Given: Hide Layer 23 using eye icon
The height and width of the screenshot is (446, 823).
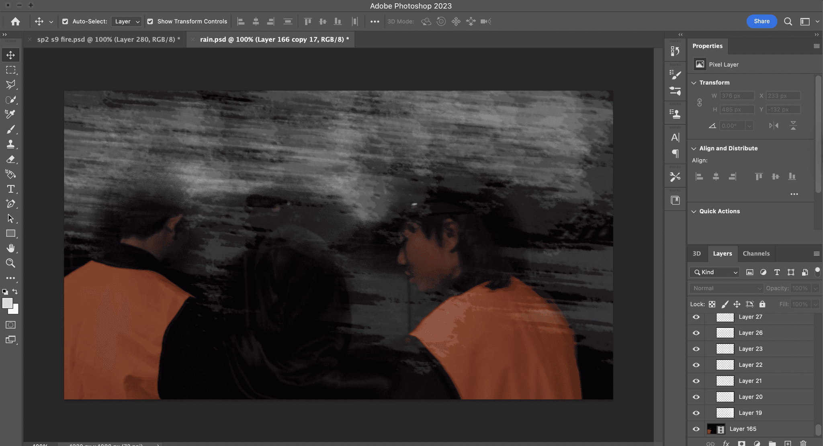Looking at the screenshot, I should [696, 349].
